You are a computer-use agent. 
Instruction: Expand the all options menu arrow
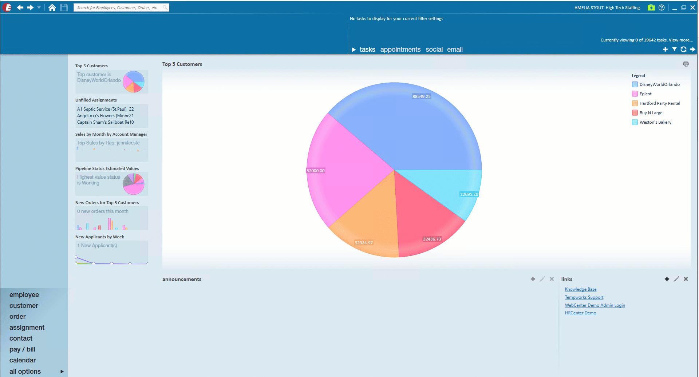[62, 372]
